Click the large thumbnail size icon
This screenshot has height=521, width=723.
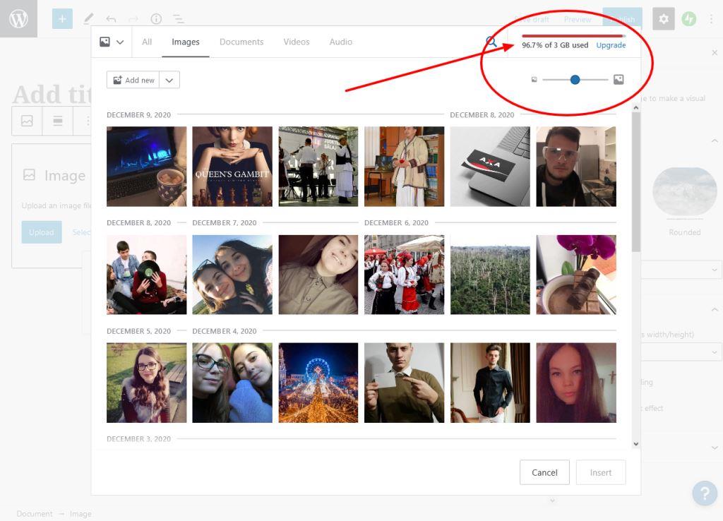coord(619,80)
